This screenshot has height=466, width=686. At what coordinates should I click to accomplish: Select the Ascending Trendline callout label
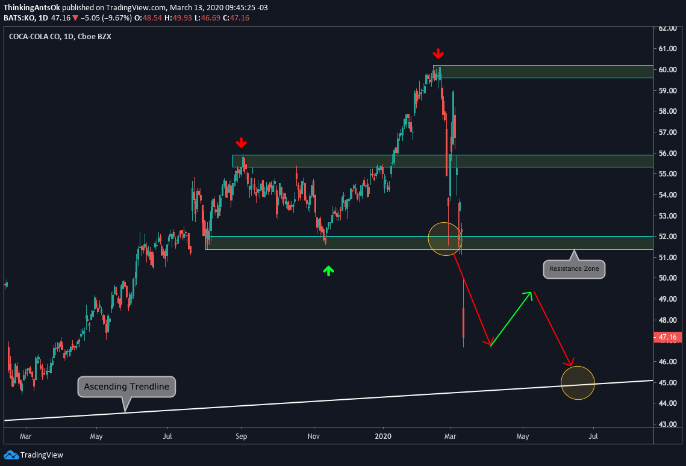pos(126,387)
